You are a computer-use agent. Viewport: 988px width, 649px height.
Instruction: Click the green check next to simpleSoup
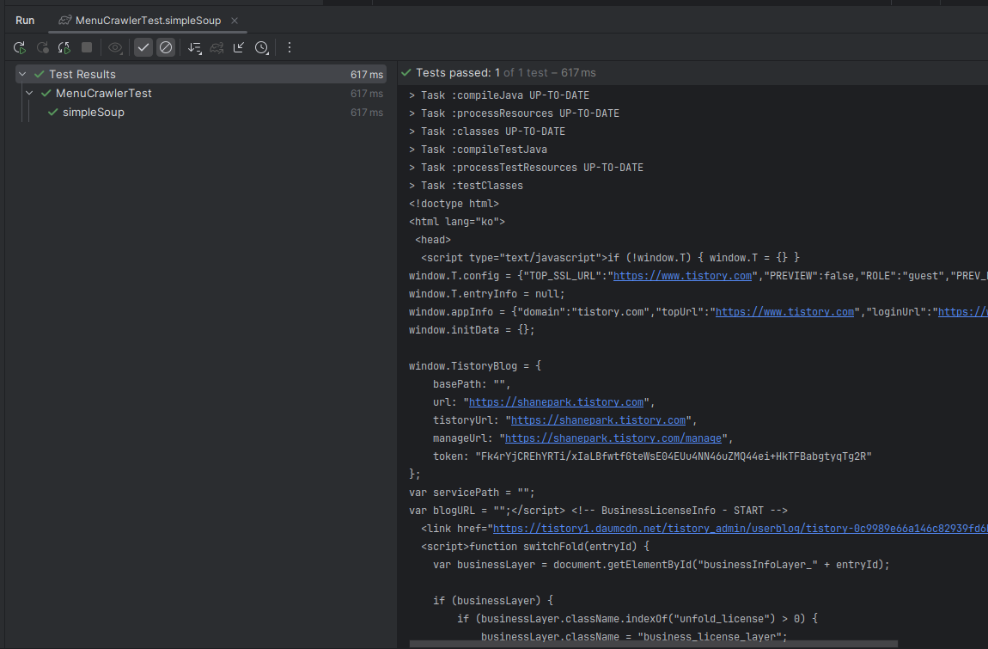pyautogui.click(x=53, y=113)
